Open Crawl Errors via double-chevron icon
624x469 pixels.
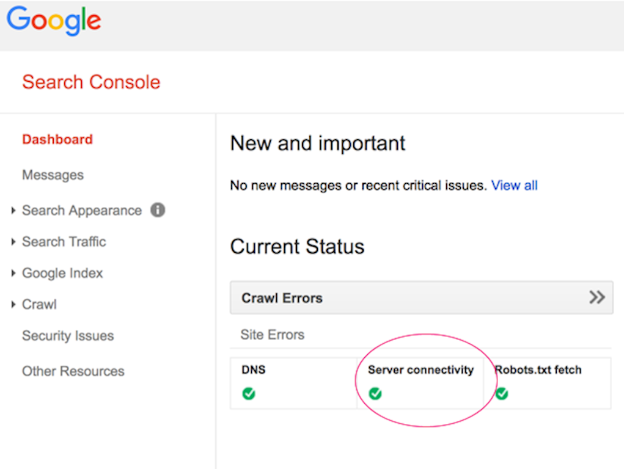596,297
